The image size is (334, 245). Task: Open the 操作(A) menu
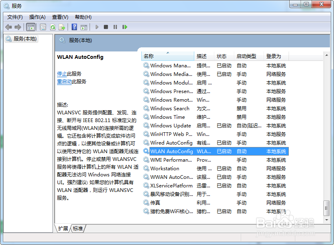click(x=37, y=17)
